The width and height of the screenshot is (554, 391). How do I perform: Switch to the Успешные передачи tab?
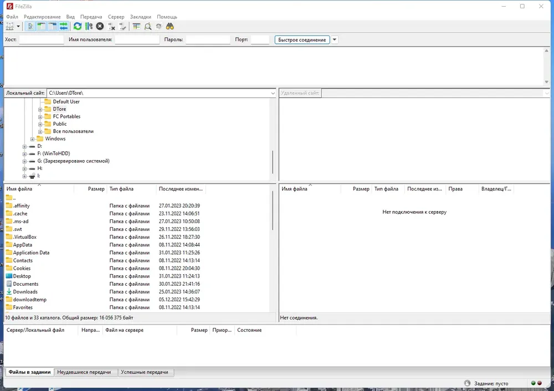pos(145,372)
